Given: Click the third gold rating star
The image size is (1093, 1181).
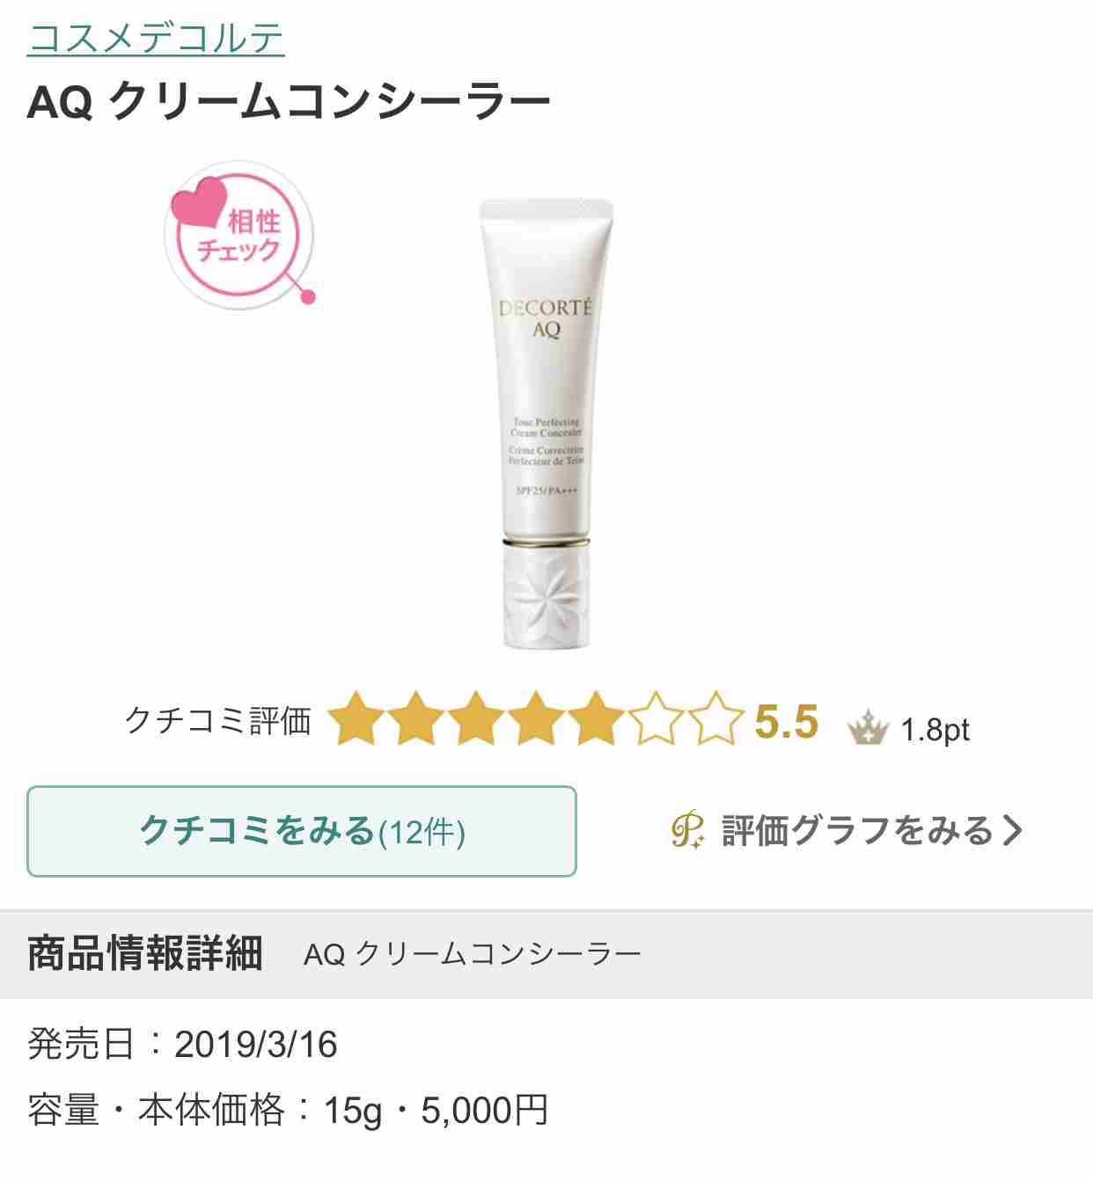Looking at the screenshot, I should 476,719.
